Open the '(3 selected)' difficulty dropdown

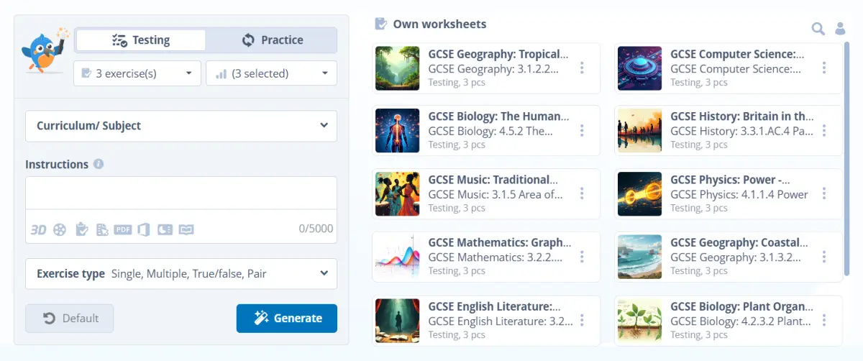click(x=271, y=73)
